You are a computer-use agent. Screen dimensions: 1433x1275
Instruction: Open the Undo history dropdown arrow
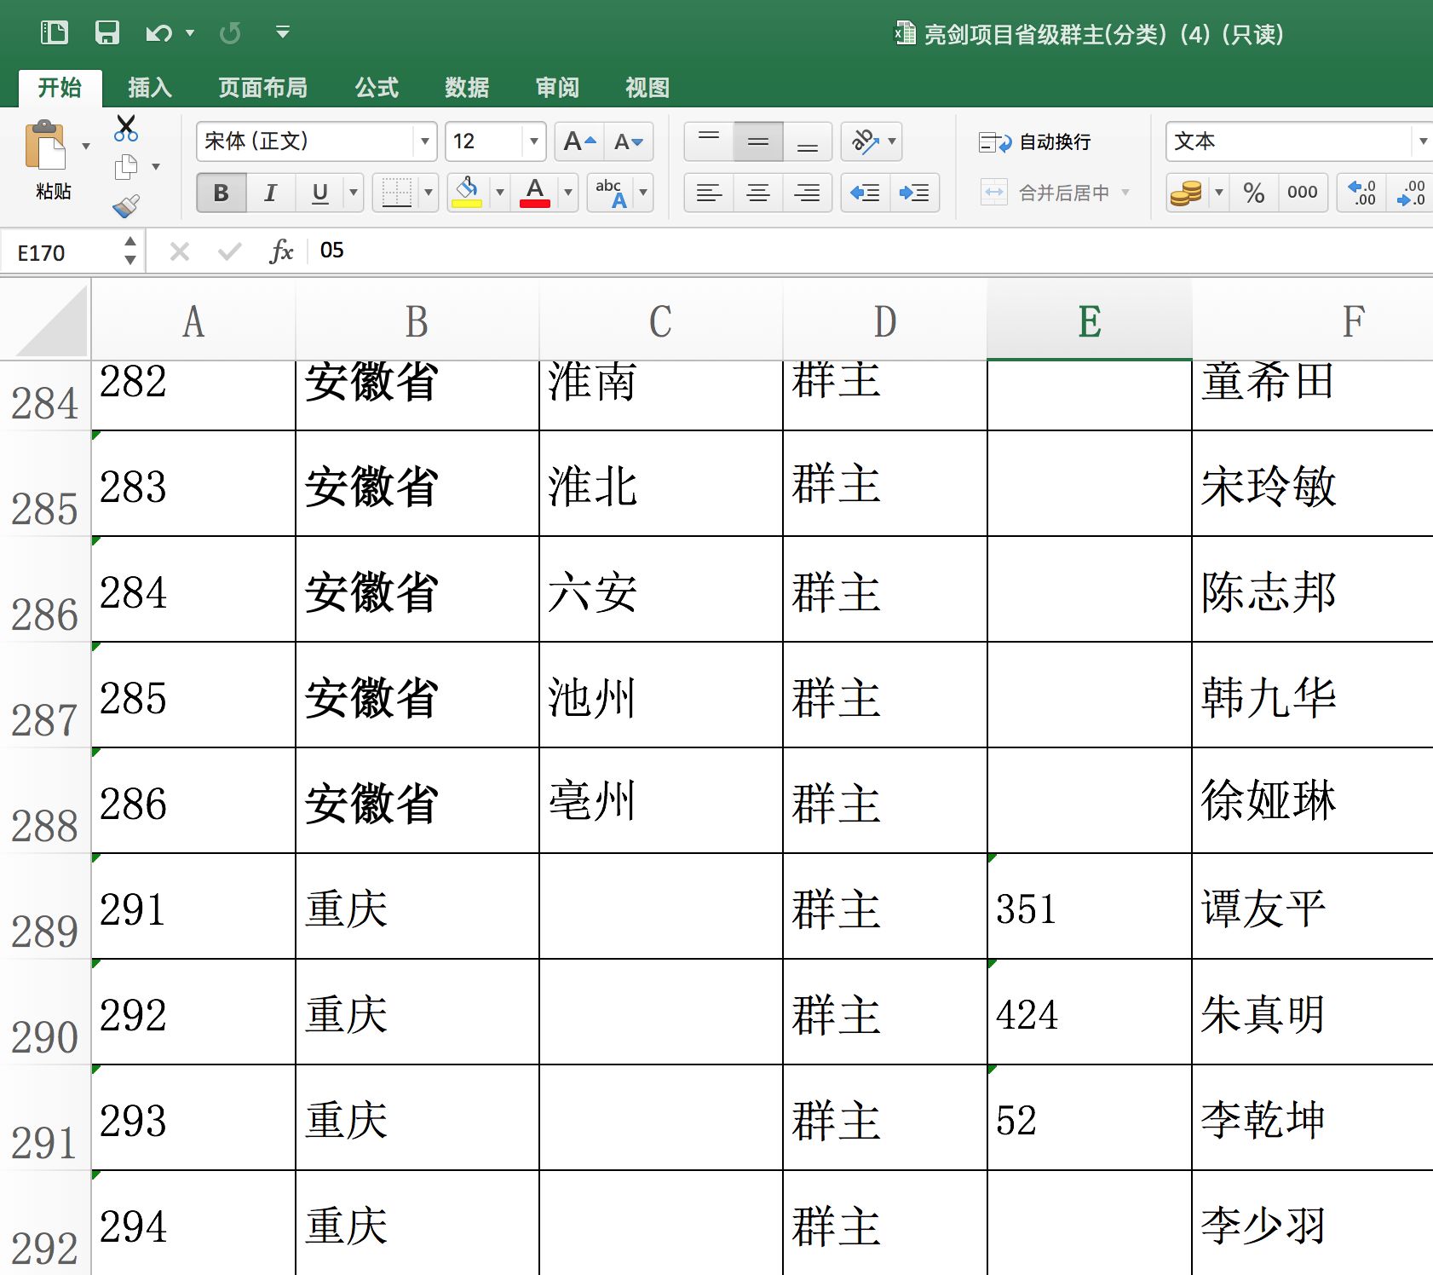pos(190,33)
